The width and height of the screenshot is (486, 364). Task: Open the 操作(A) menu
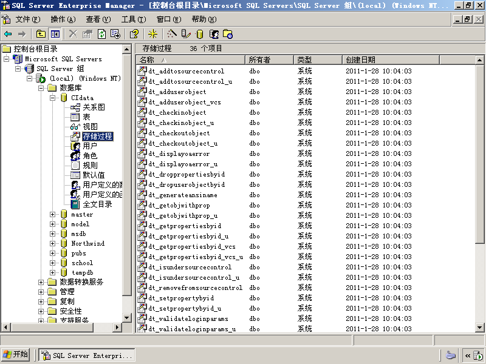tap(63, 19)
